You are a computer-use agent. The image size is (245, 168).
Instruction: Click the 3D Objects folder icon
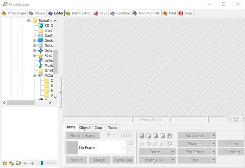(x=40, y=25)
